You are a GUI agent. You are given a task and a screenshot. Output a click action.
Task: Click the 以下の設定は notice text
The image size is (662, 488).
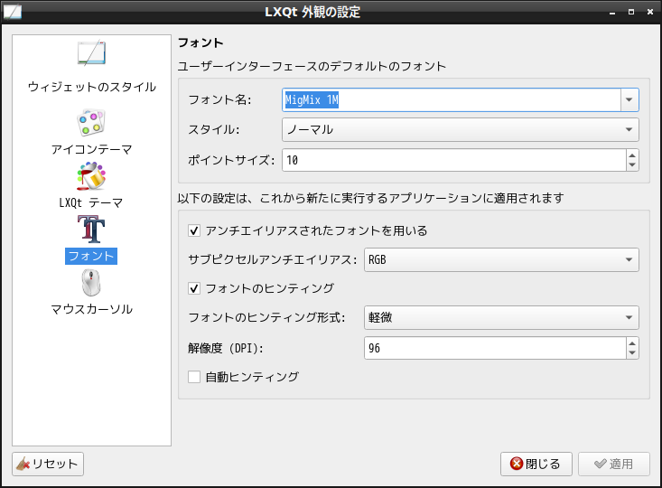pos(370,198)
